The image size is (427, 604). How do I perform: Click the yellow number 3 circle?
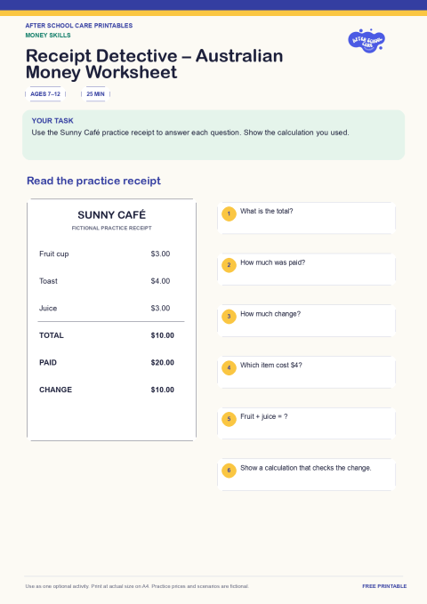(229, 317)
